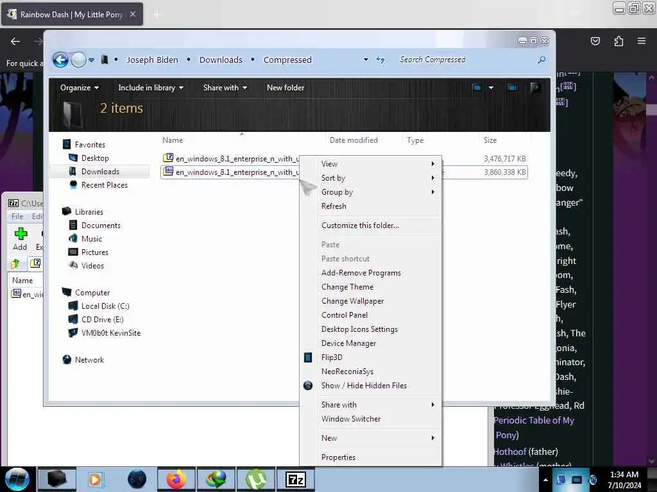Open the File menu in 7-Zip window
This screenshot has height=492, width=657.
(x=17, y=217)
